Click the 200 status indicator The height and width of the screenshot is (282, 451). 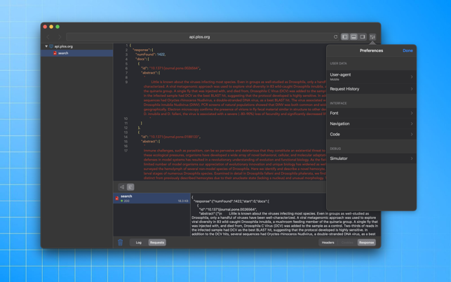tap(125, 201)
